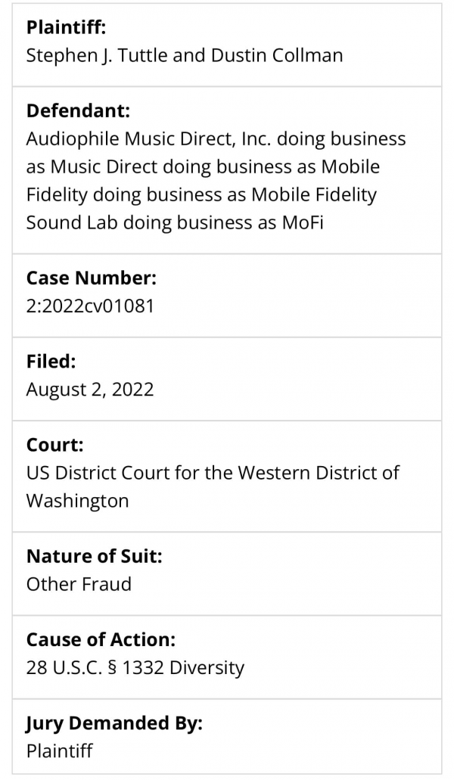Click the Case Number label
The height and width of the screenshot is (780, 454).
(x=92, y=278)
